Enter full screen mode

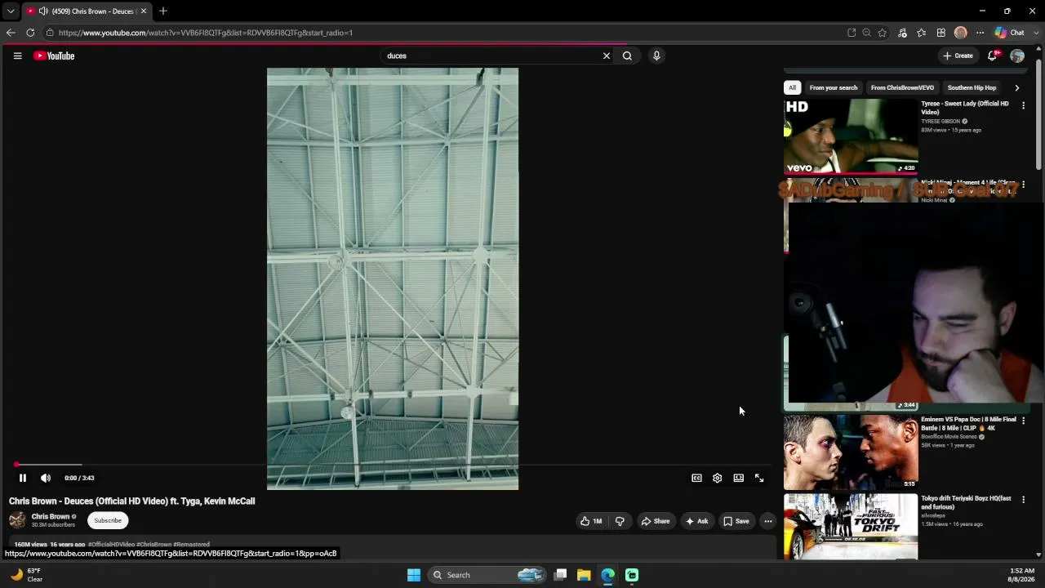[x=759, y=478]
